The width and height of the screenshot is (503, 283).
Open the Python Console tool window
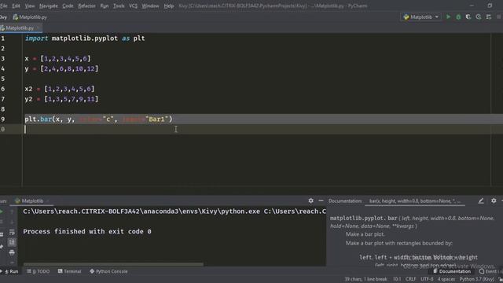tap(108, 271)
